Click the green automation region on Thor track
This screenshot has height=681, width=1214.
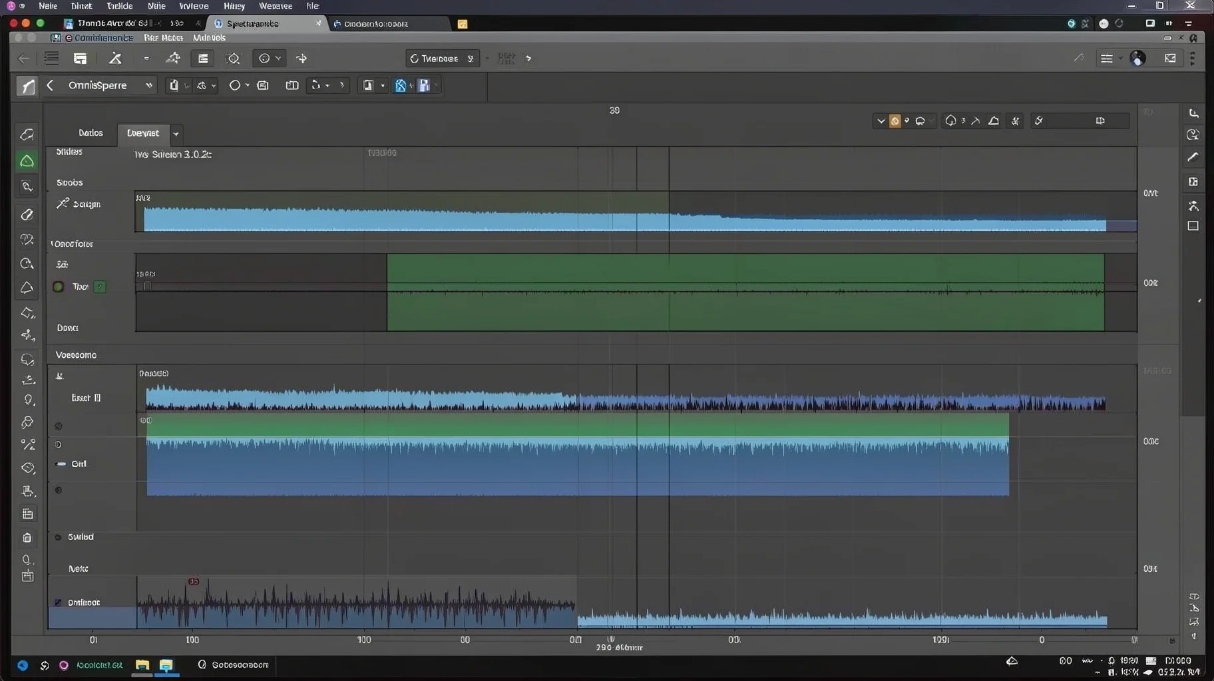click(745, 292)
